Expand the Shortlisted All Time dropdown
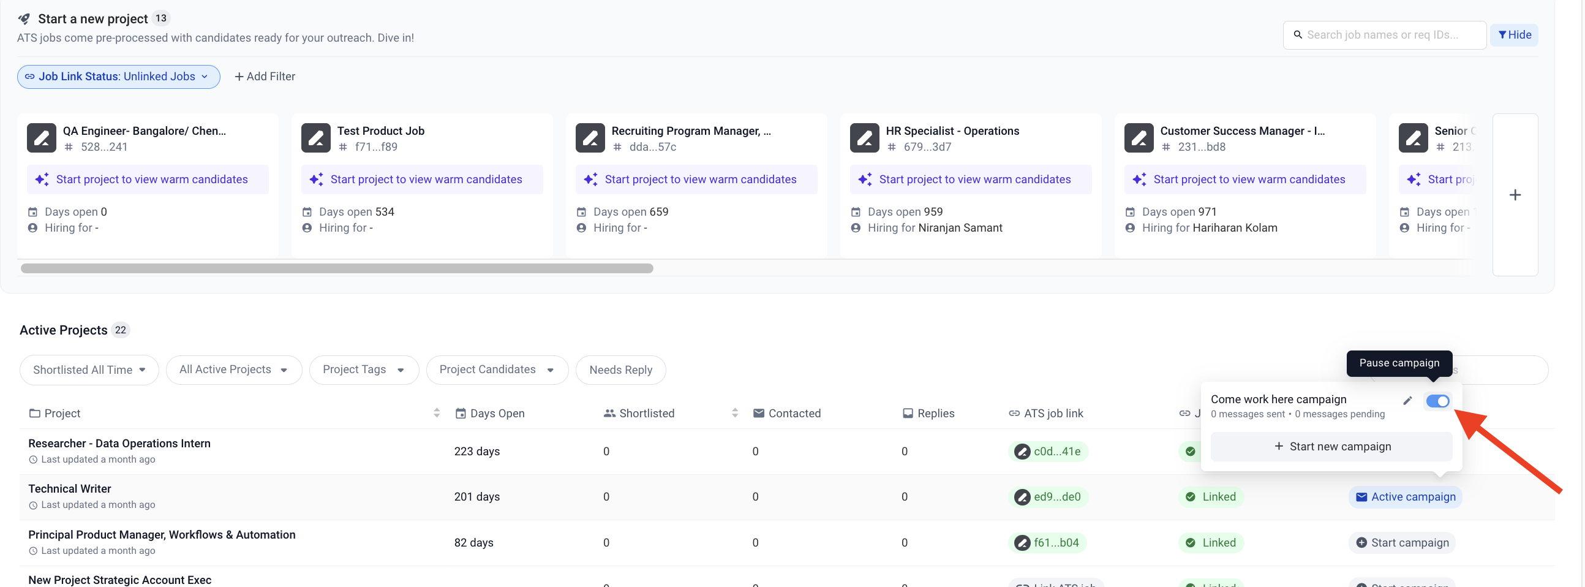Viewport: 1585px width, 587px height. pyautogui.click(x=89, y=370)
